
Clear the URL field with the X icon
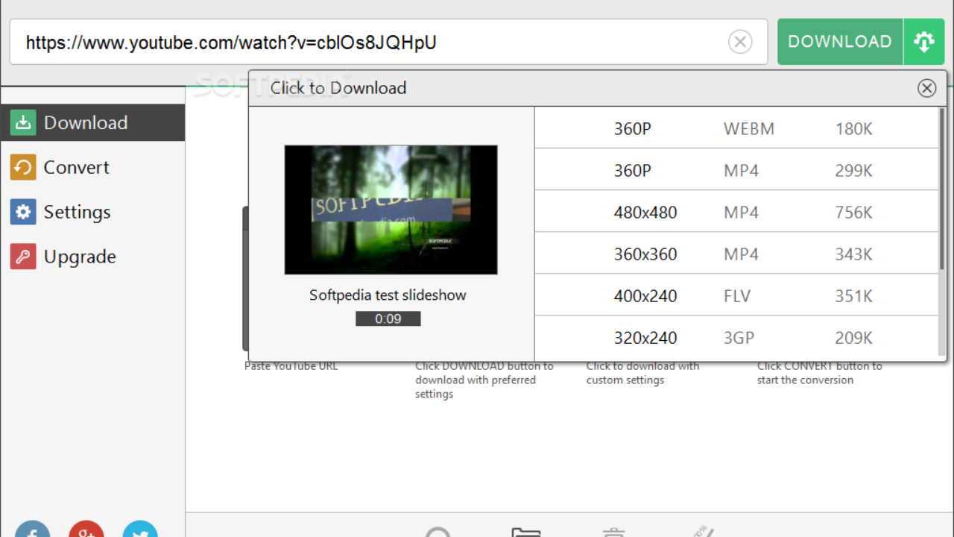point(740,42)
